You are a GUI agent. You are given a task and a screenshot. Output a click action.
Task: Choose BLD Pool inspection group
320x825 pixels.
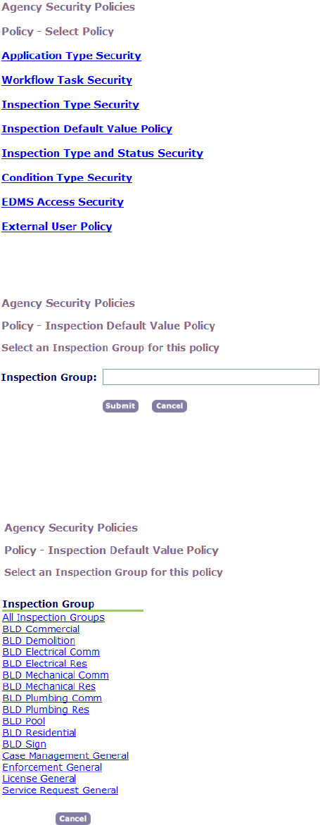[x=24, y=722]
